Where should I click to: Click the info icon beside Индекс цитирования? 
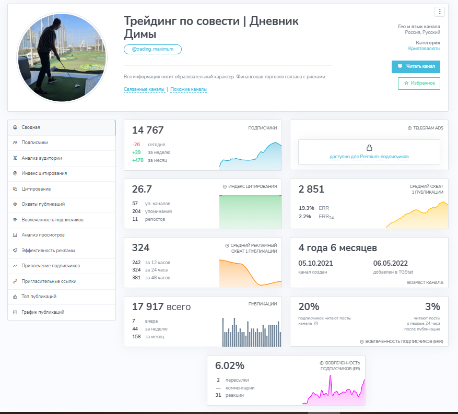[225, 186]
